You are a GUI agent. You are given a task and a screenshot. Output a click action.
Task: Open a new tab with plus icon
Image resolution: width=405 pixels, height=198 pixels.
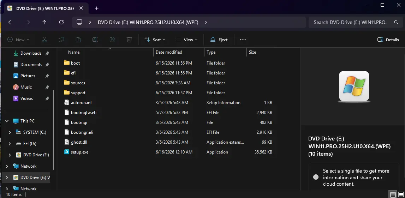click(x=97, y=8)
